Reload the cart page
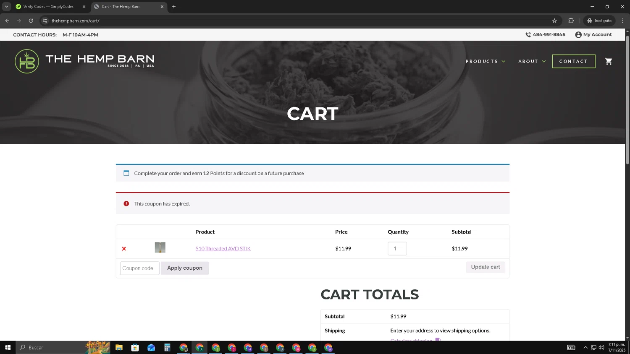Image resolution: width=630 pixels, height=354 pixels. pyautogui.click(x=31, y=21)
